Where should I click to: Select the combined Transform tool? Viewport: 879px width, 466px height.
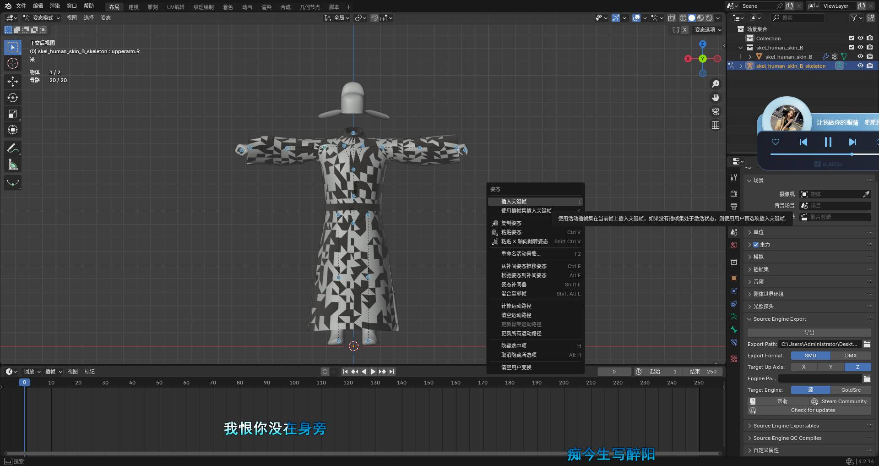13,130
